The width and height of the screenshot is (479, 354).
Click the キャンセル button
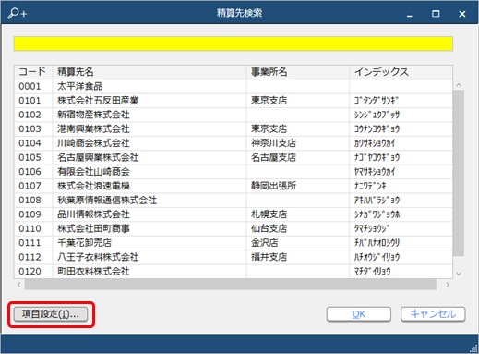pos(433,314)
